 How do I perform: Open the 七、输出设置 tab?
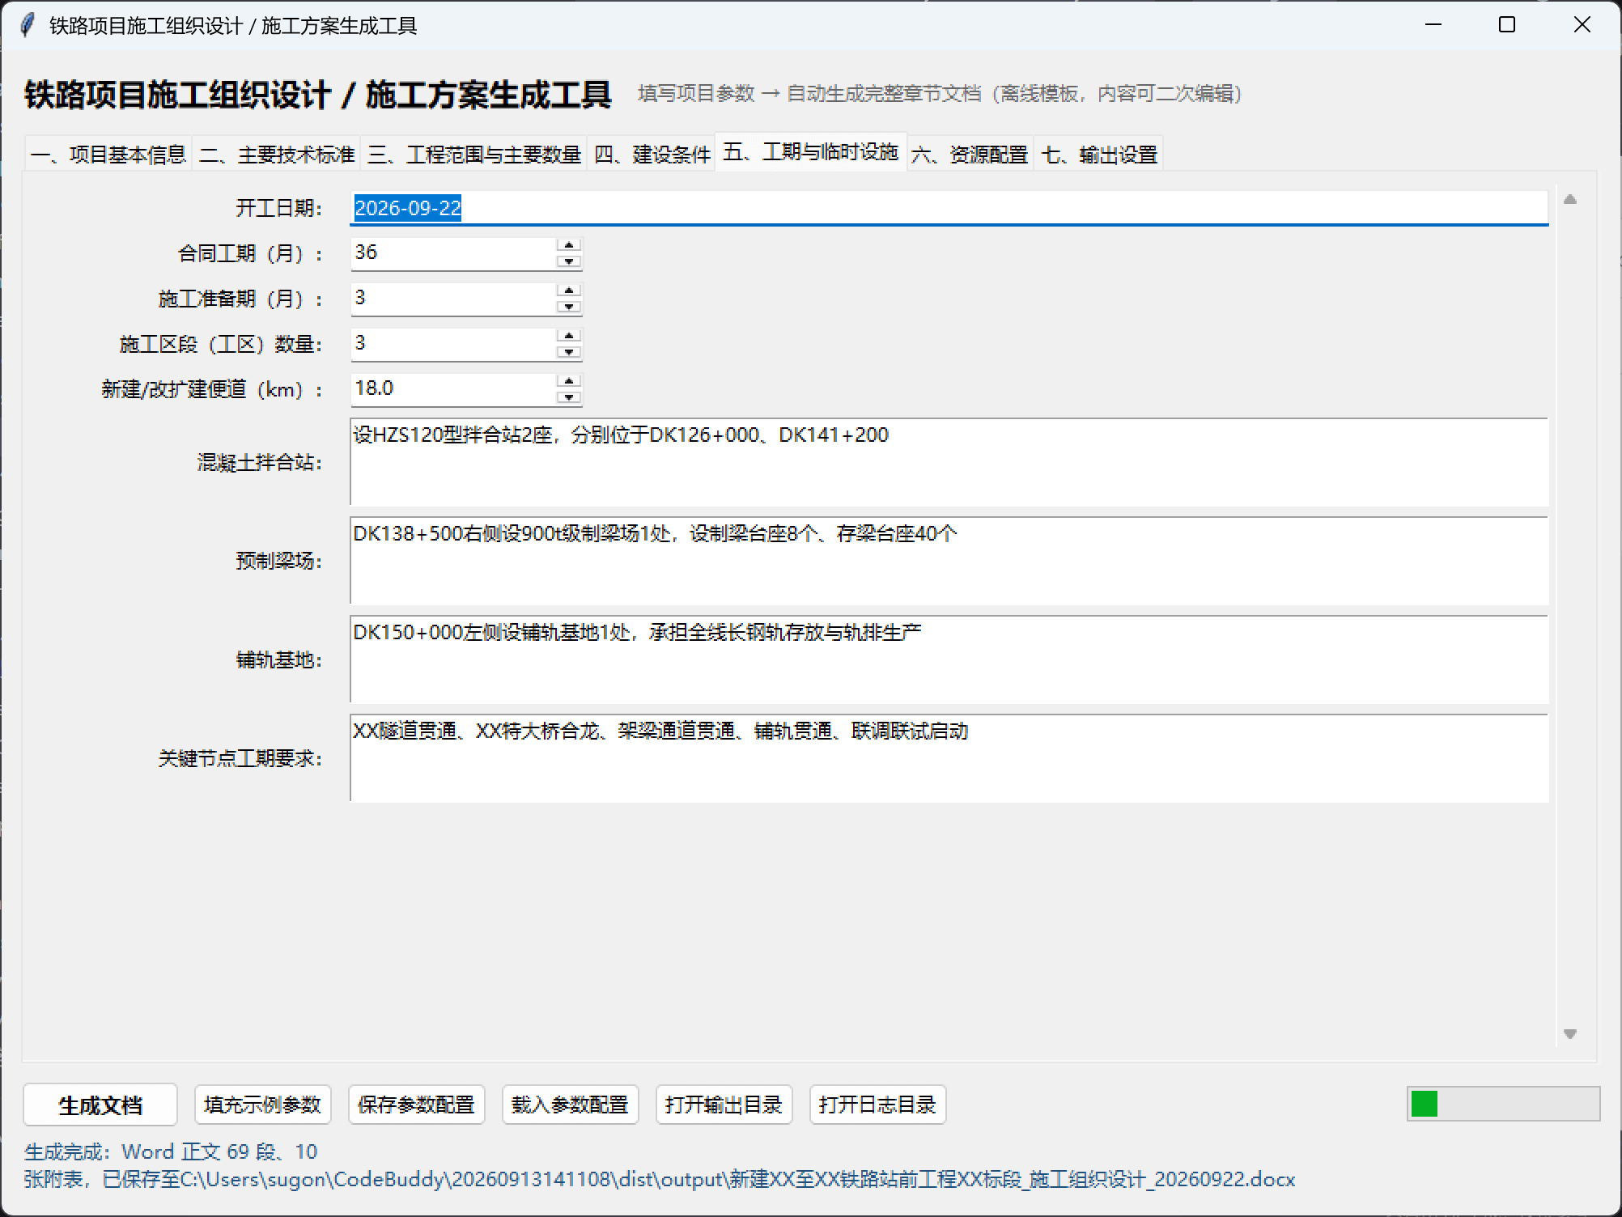(1099, 154)
